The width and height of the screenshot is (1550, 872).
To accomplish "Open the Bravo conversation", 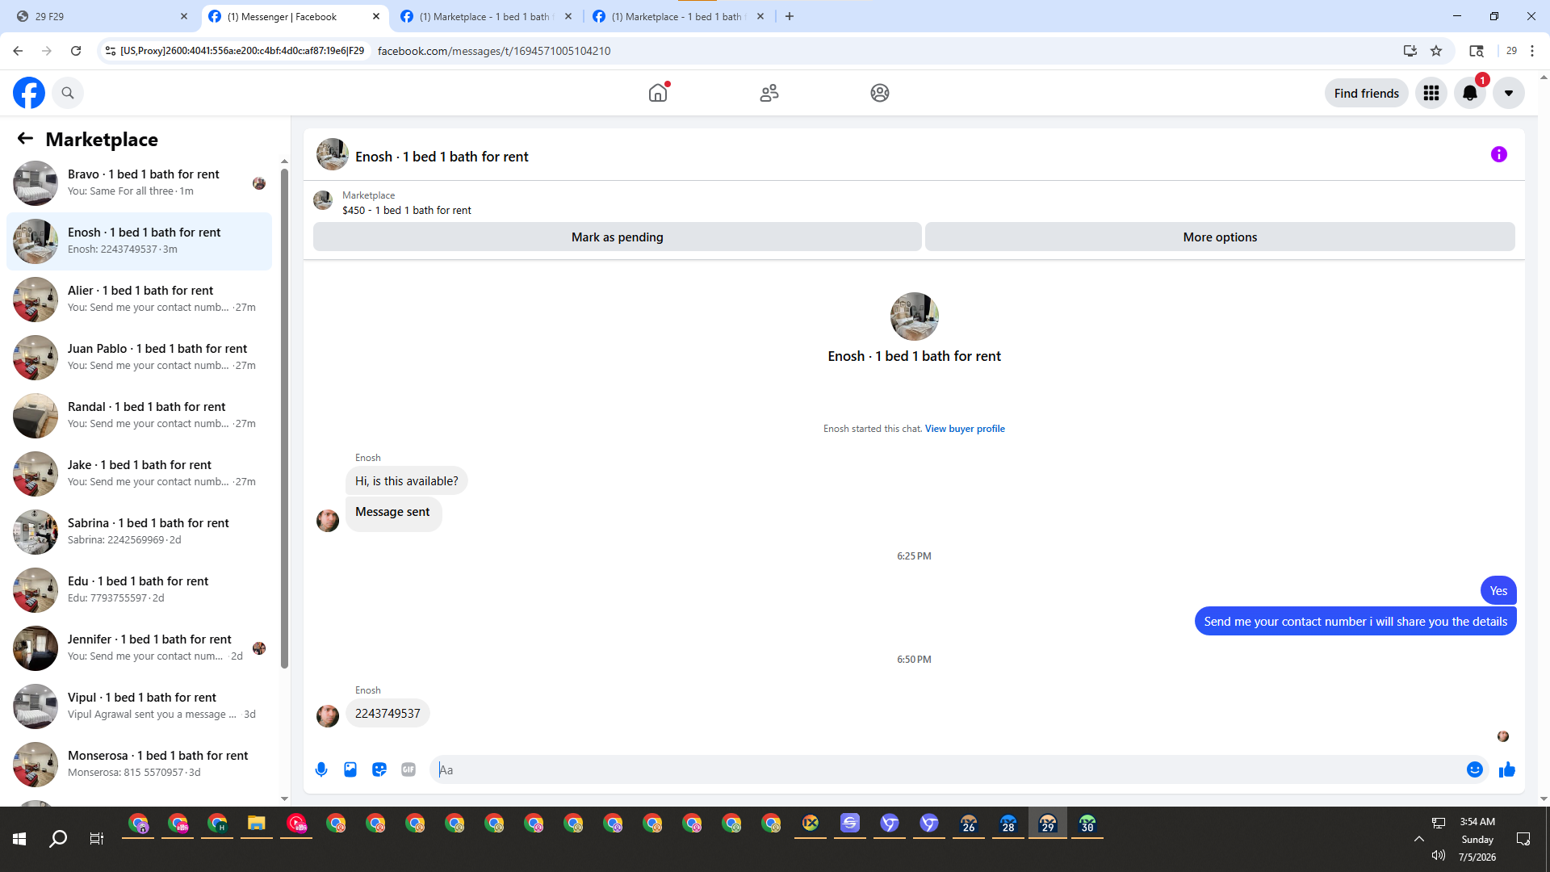I will click(139, 182).
